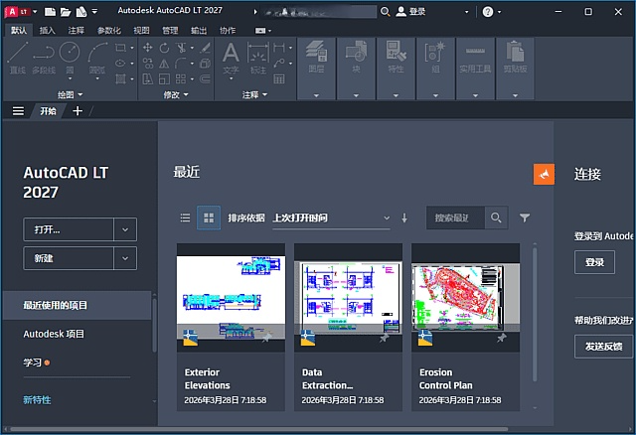Switch recent files to grid view

tap(209, 217)
